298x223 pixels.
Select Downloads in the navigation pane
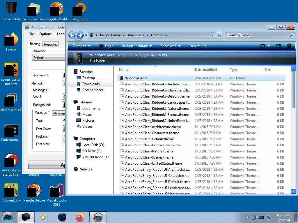tap(91, 84)
